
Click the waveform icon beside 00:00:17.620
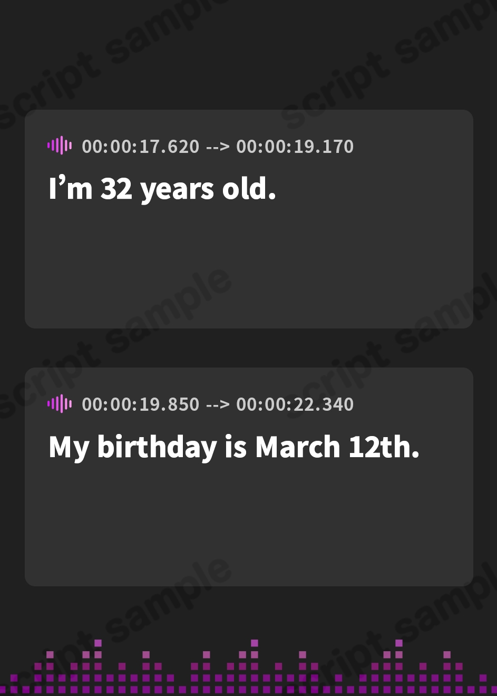click(x=60, y=146)
